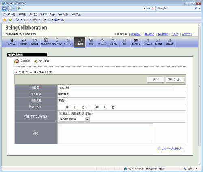
Task: Open the ヘルプ(H) menu
Action: coord(76,14)
